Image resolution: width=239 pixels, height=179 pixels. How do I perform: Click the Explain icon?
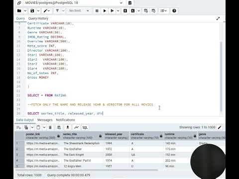tap(125, 11)
